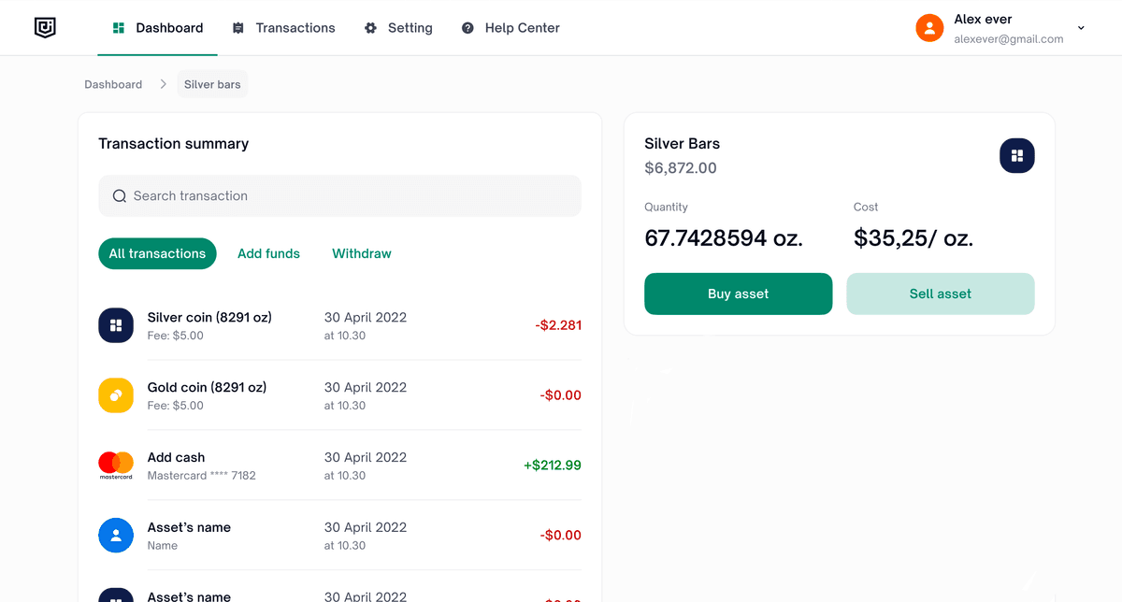1122x602 pixels.
Task: Click the Sell asset button
Action: click(x=940, y=294)
